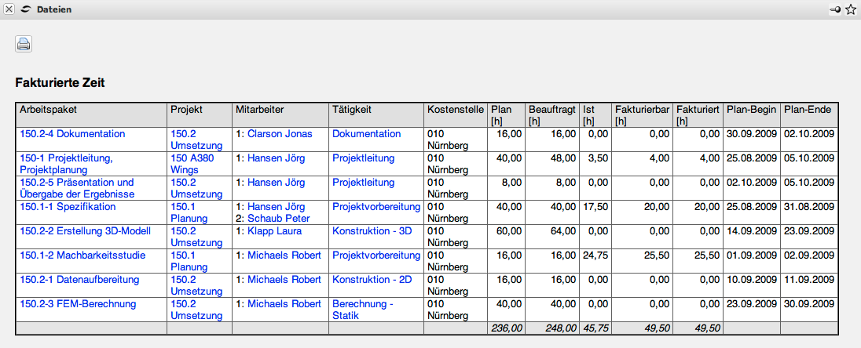Open project 150 A380 Wings
The height and width of the screenshot is (348, 861).
192,164
